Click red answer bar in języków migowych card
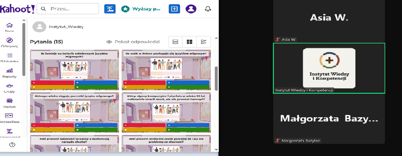The image size is (402, 156). pos(52,83)
